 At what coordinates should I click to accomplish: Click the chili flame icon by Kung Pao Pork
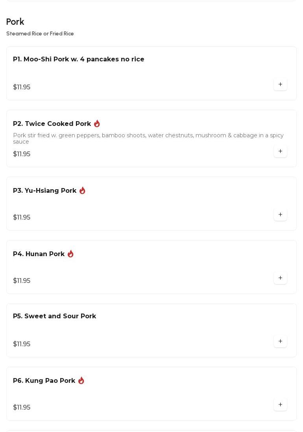click(81, 380)
